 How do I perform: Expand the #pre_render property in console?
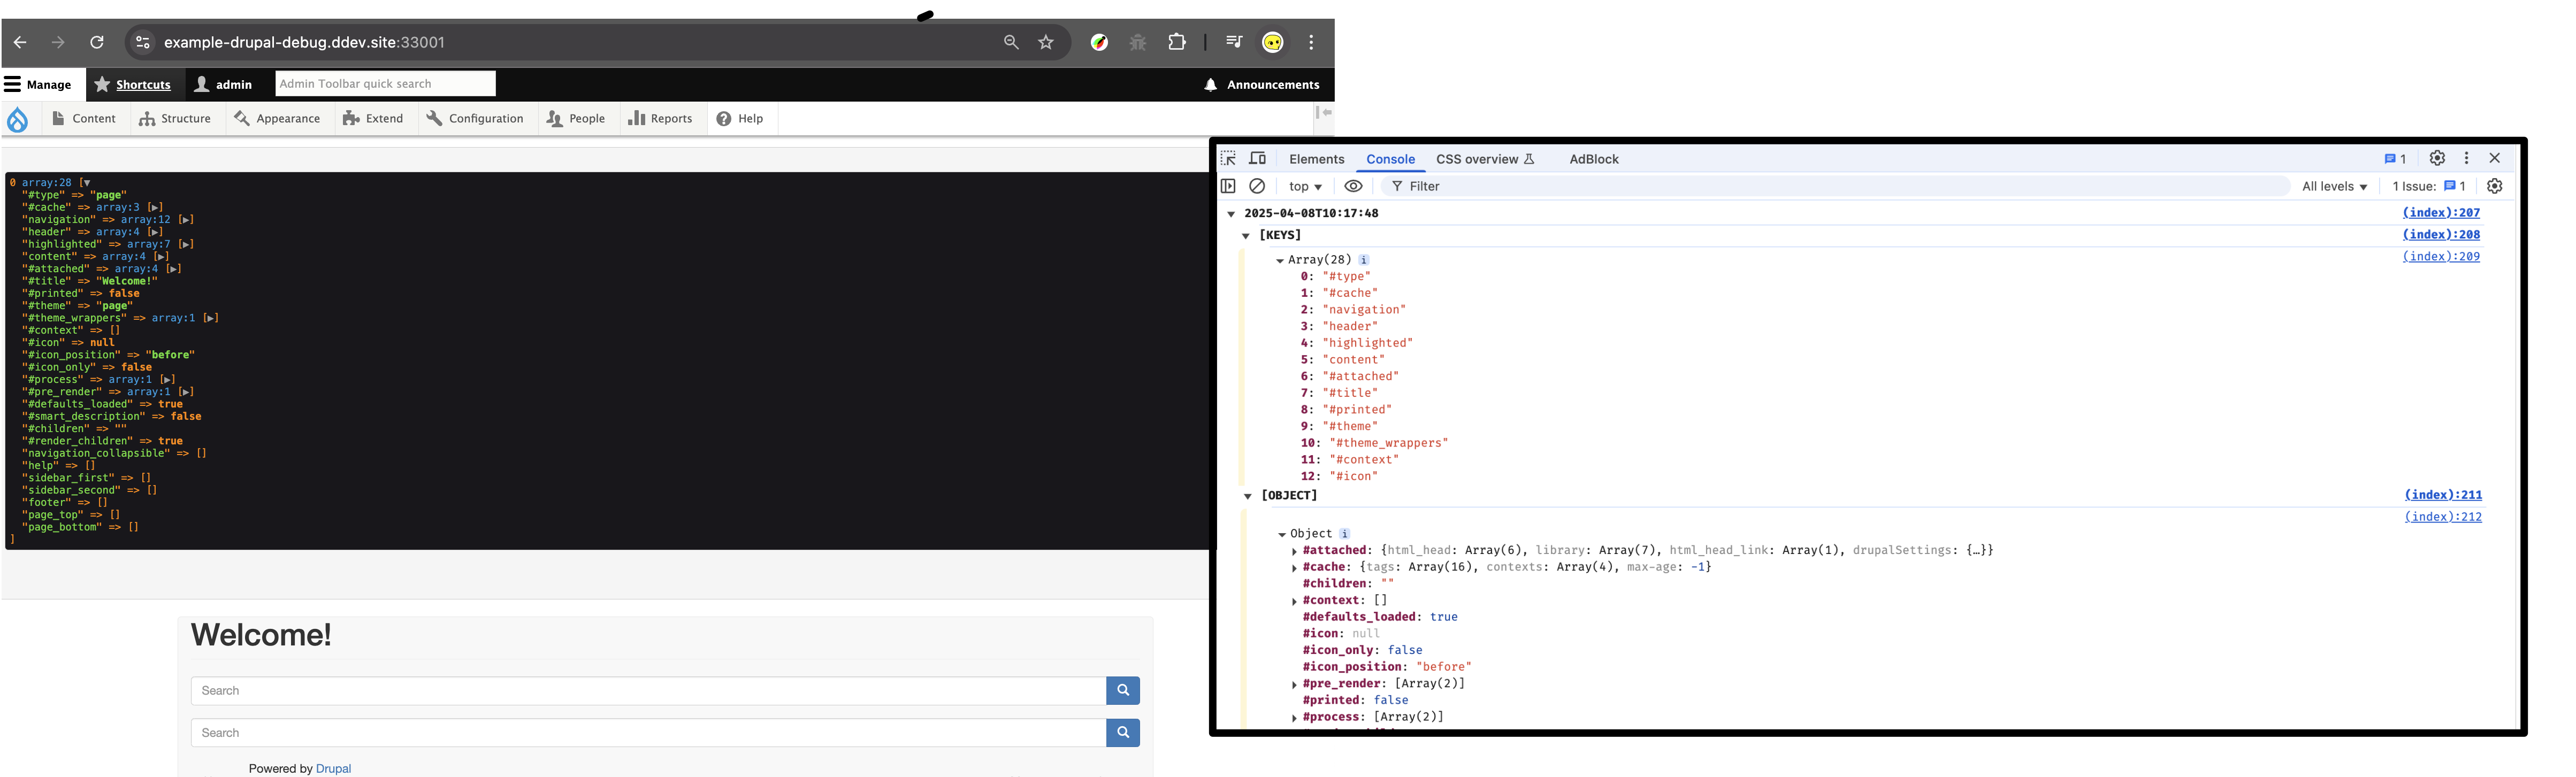pyautogui.click(x=1295, y=685)
